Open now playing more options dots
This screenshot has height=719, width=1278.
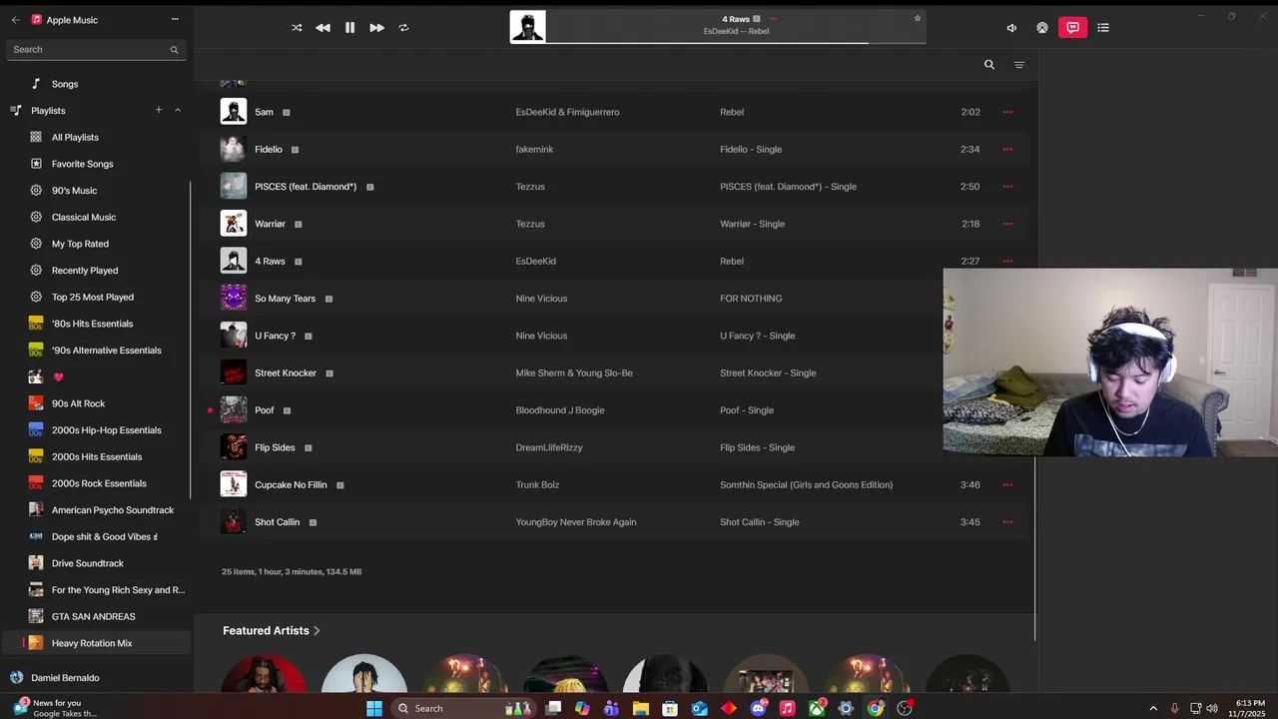pos(773,19)
